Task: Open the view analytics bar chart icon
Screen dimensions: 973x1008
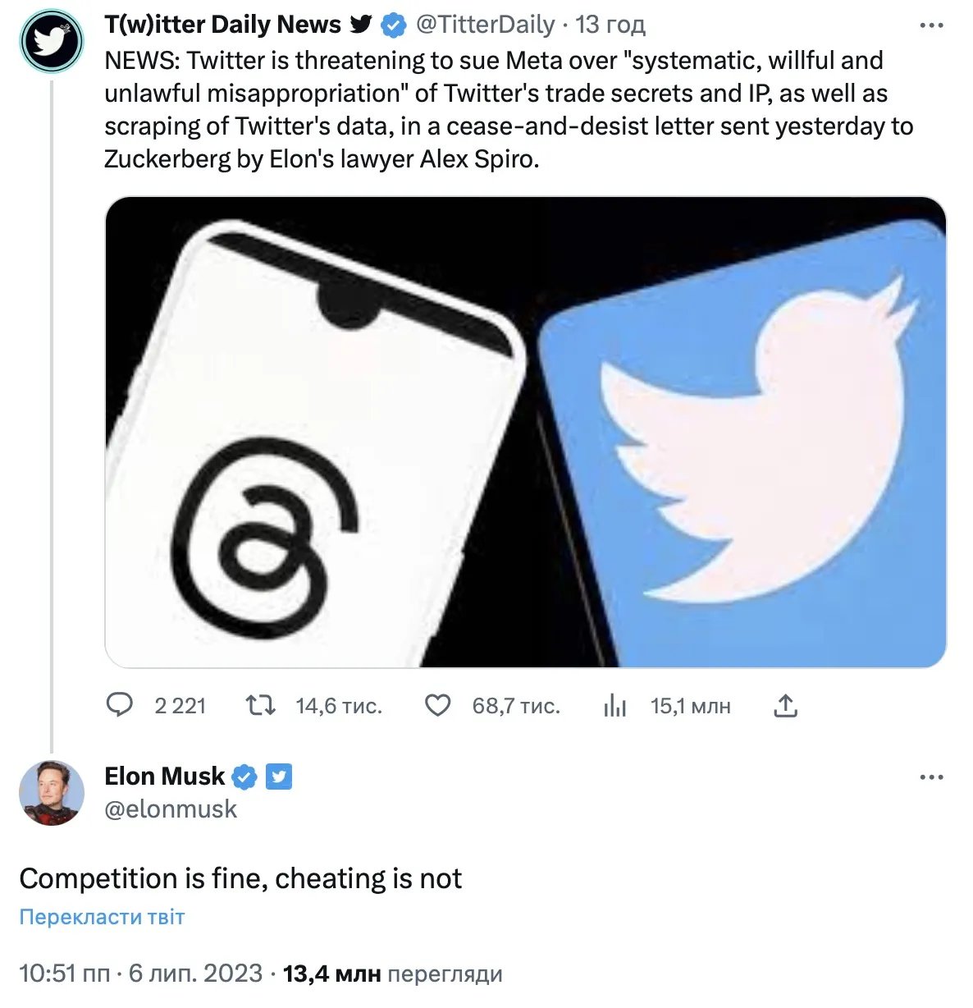Action: click(614, 705)
